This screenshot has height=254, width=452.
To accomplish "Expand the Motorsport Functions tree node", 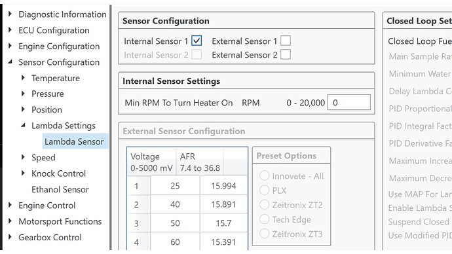I will click(x=10, y=221).
